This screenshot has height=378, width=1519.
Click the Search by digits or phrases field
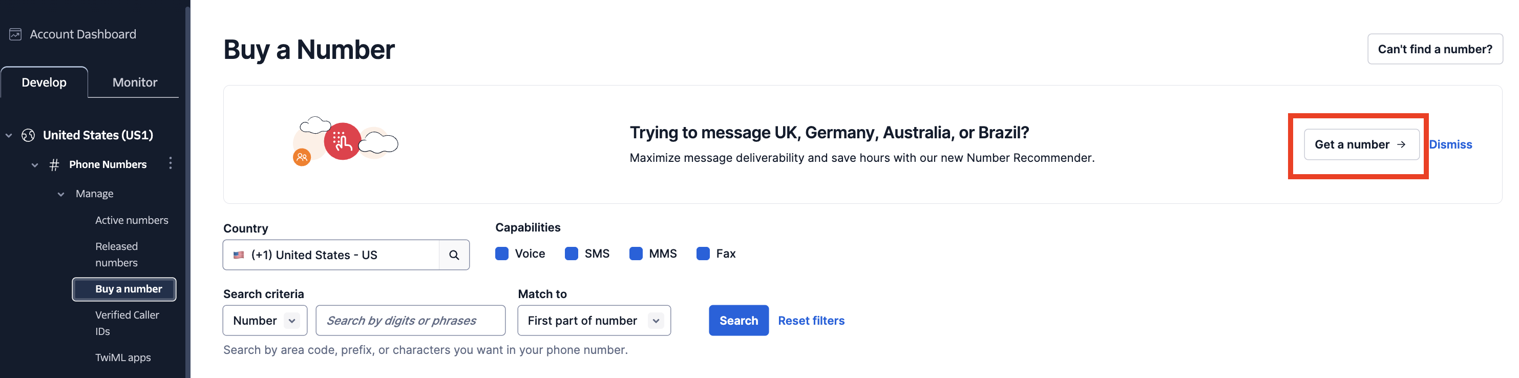pos(410,320)
